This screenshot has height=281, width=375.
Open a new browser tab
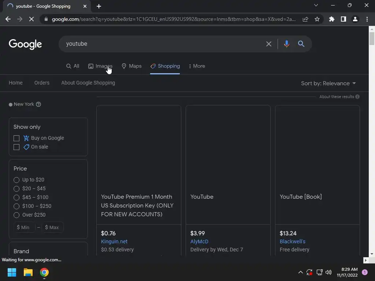coord(99,6)
